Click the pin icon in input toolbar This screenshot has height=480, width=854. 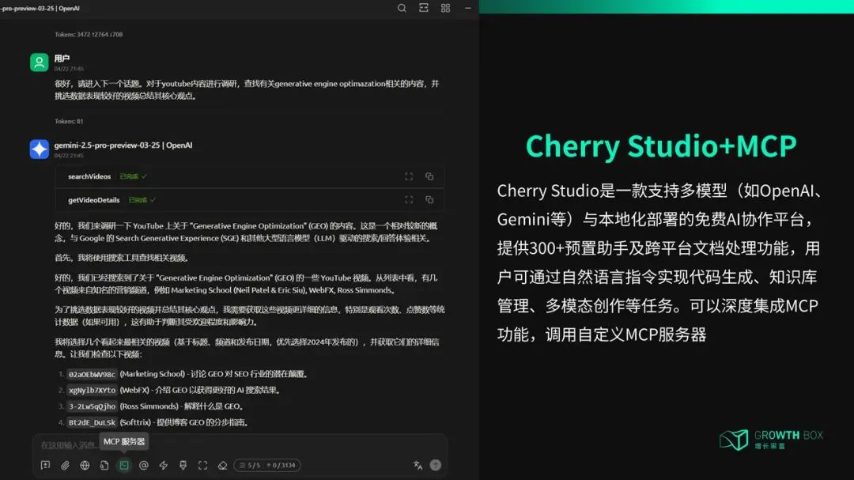click(x=183, y=465)
